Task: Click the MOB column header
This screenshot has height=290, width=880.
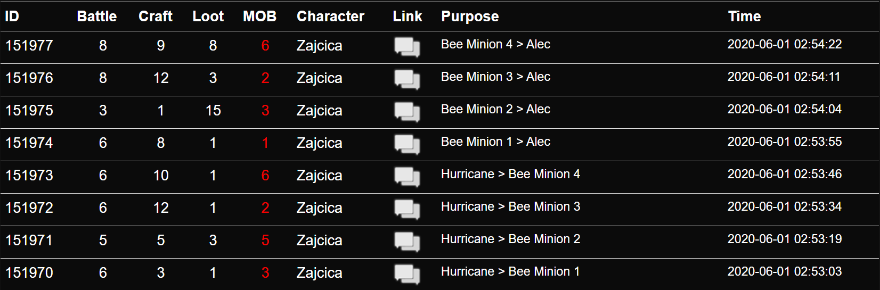Action: (x=259, y=16)
